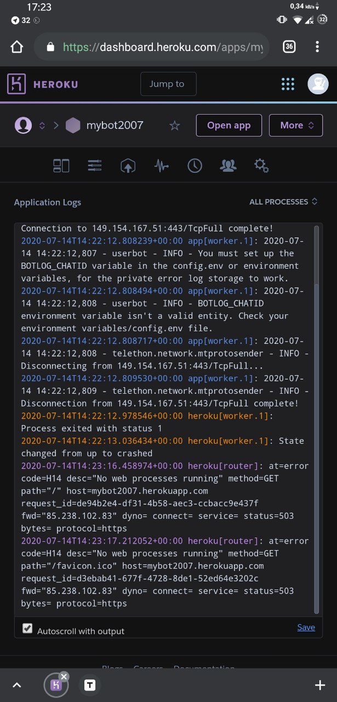Open the Settings gears tab icon

(x=261, y=166)
